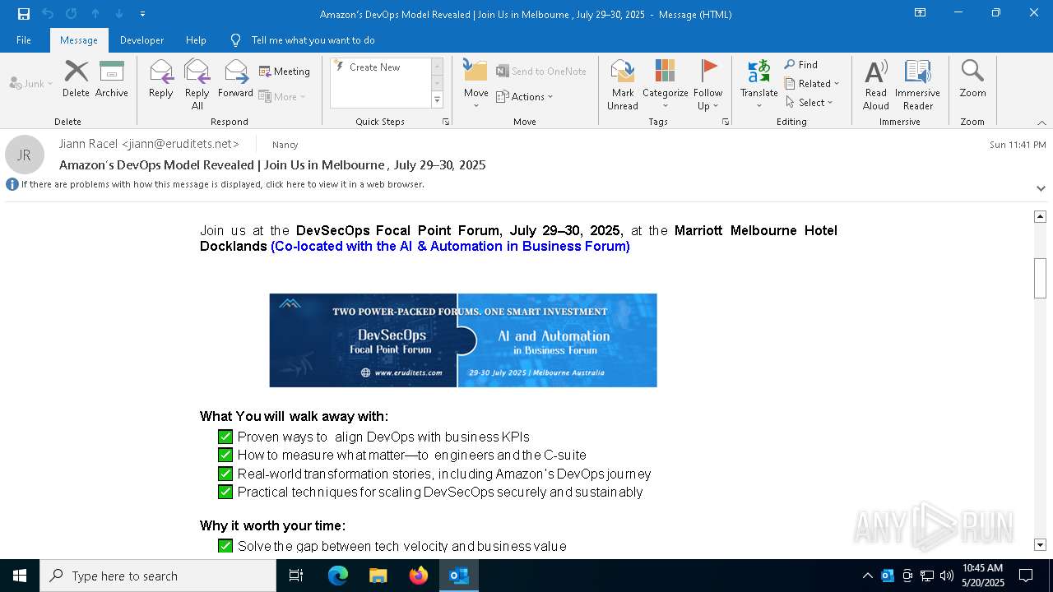This screenshot has width=1053, height=592.
Task: Open the Translate tool
Action: [758, 85]
